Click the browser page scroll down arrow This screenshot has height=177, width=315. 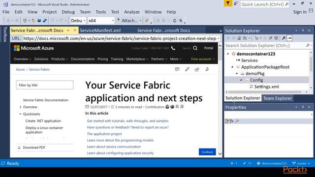click(x=220, y=154)
